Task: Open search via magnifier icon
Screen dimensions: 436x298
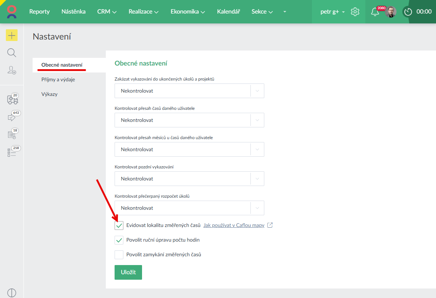Action: [x=12, y=53]
